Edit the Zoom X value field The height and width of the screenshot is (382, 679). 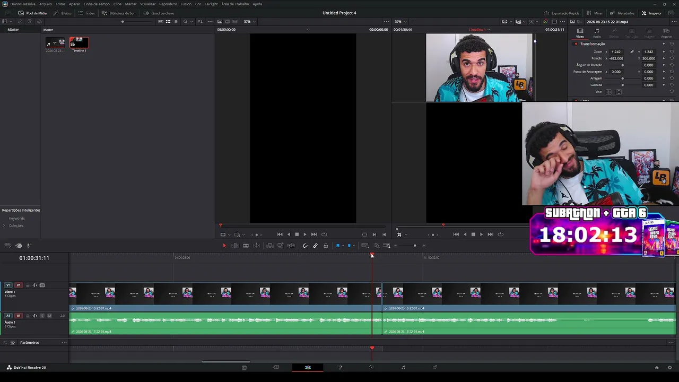pyautogui.click(x=616, y=52)
